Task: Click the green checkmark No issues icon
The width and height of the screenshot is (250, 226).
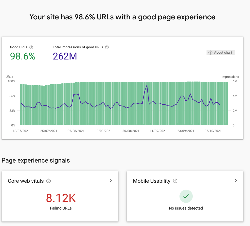Action: tap(186, 196)
